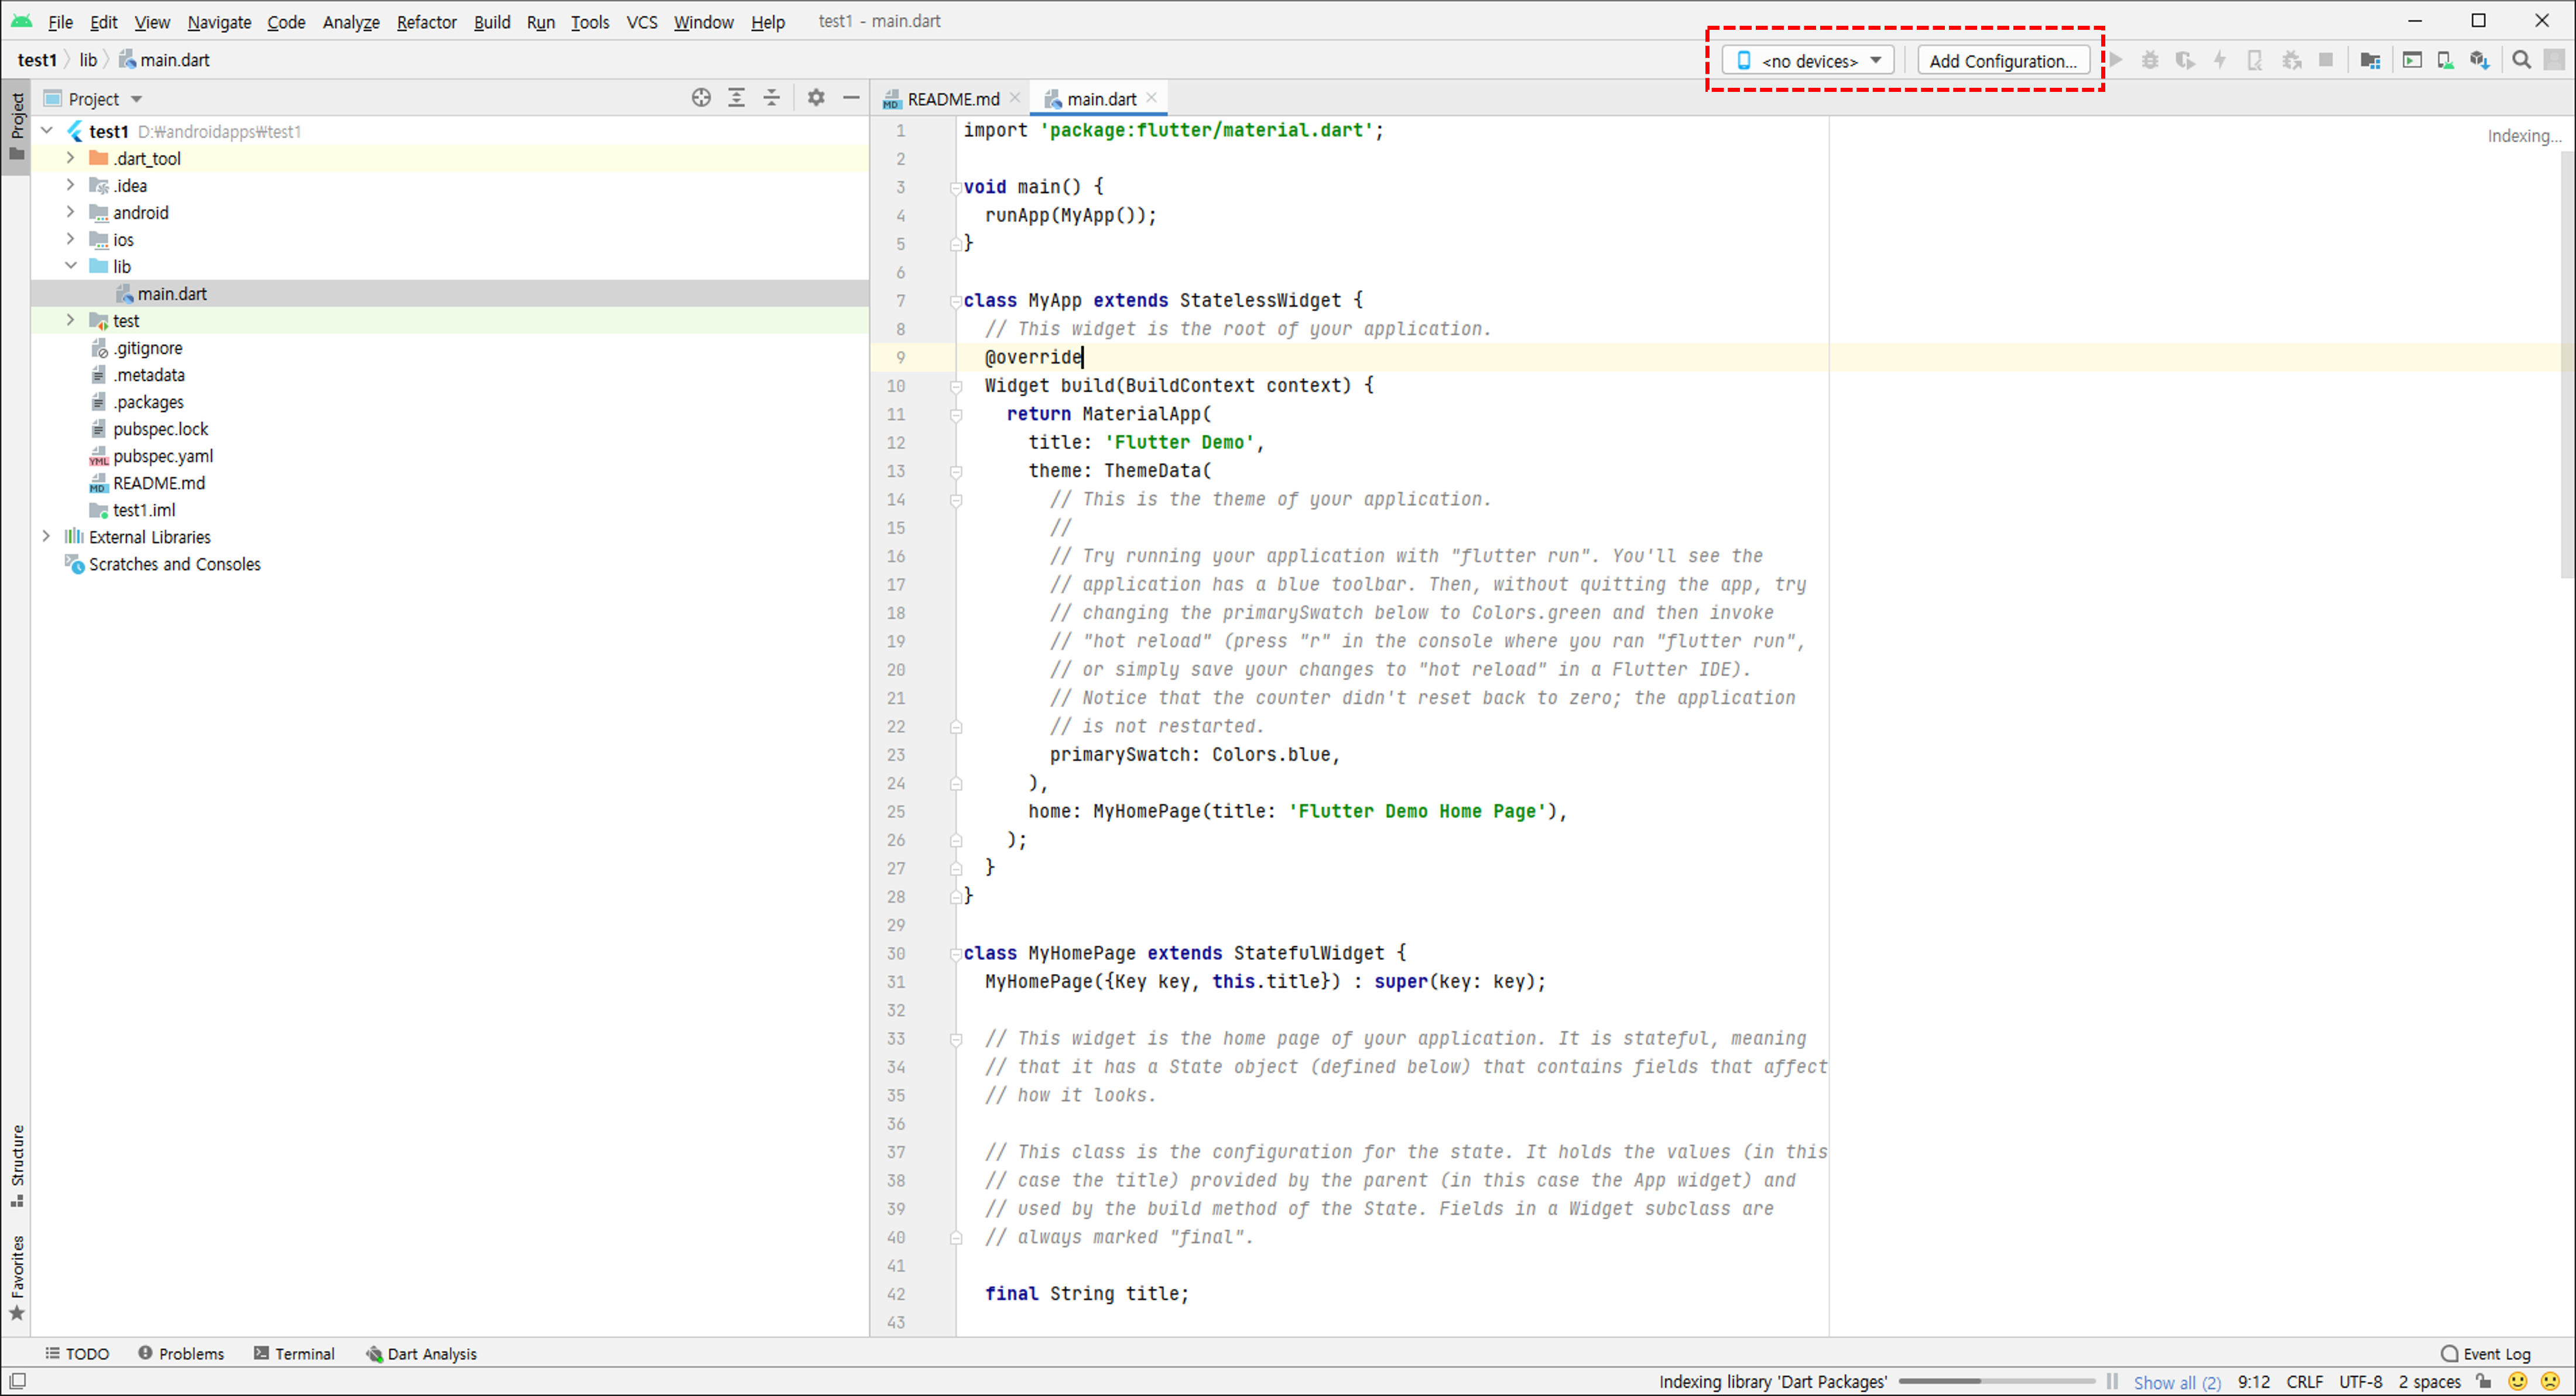Pause the background indexing process

[x=2111, y=1381]
